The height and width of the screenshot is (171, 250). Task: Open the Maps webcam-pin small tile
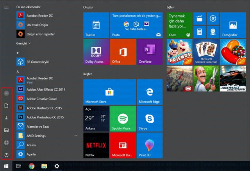pos(213,32)
